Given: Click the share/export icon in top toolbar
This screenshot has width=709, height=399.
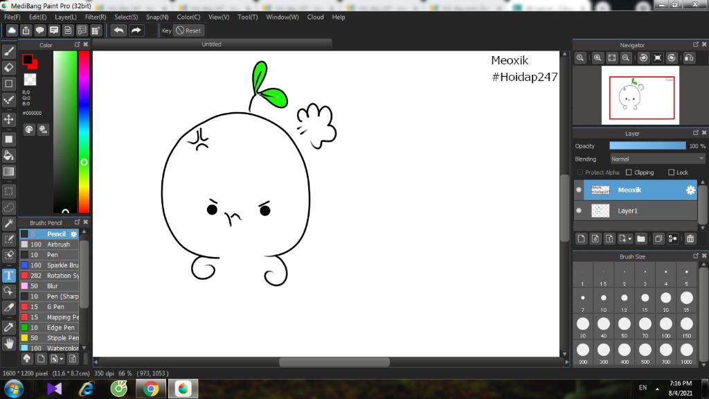Looking at the screenshot, I should coord(26,30).
